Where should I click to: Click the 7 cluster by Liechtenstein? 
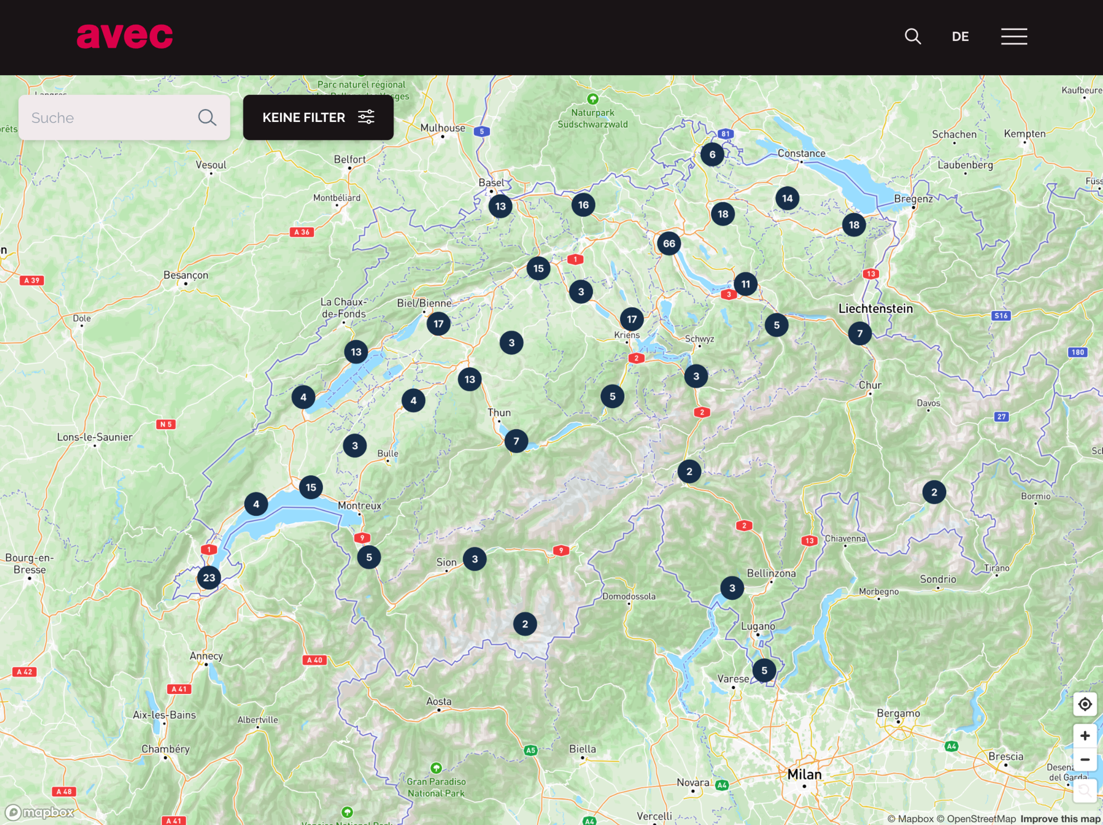click(860, 334)
